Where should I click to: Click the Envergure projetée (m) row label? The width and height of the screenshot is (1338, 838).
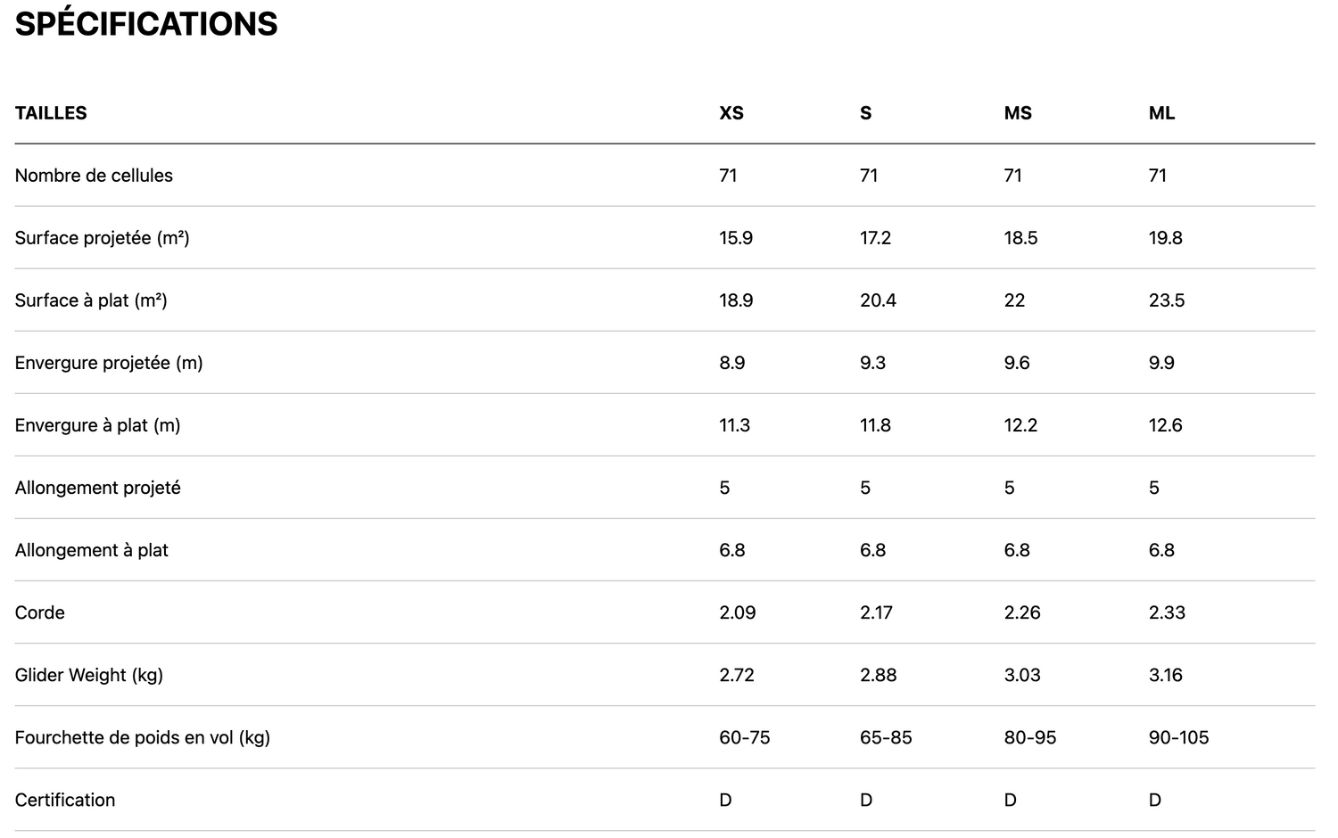[x=109, y=363]
